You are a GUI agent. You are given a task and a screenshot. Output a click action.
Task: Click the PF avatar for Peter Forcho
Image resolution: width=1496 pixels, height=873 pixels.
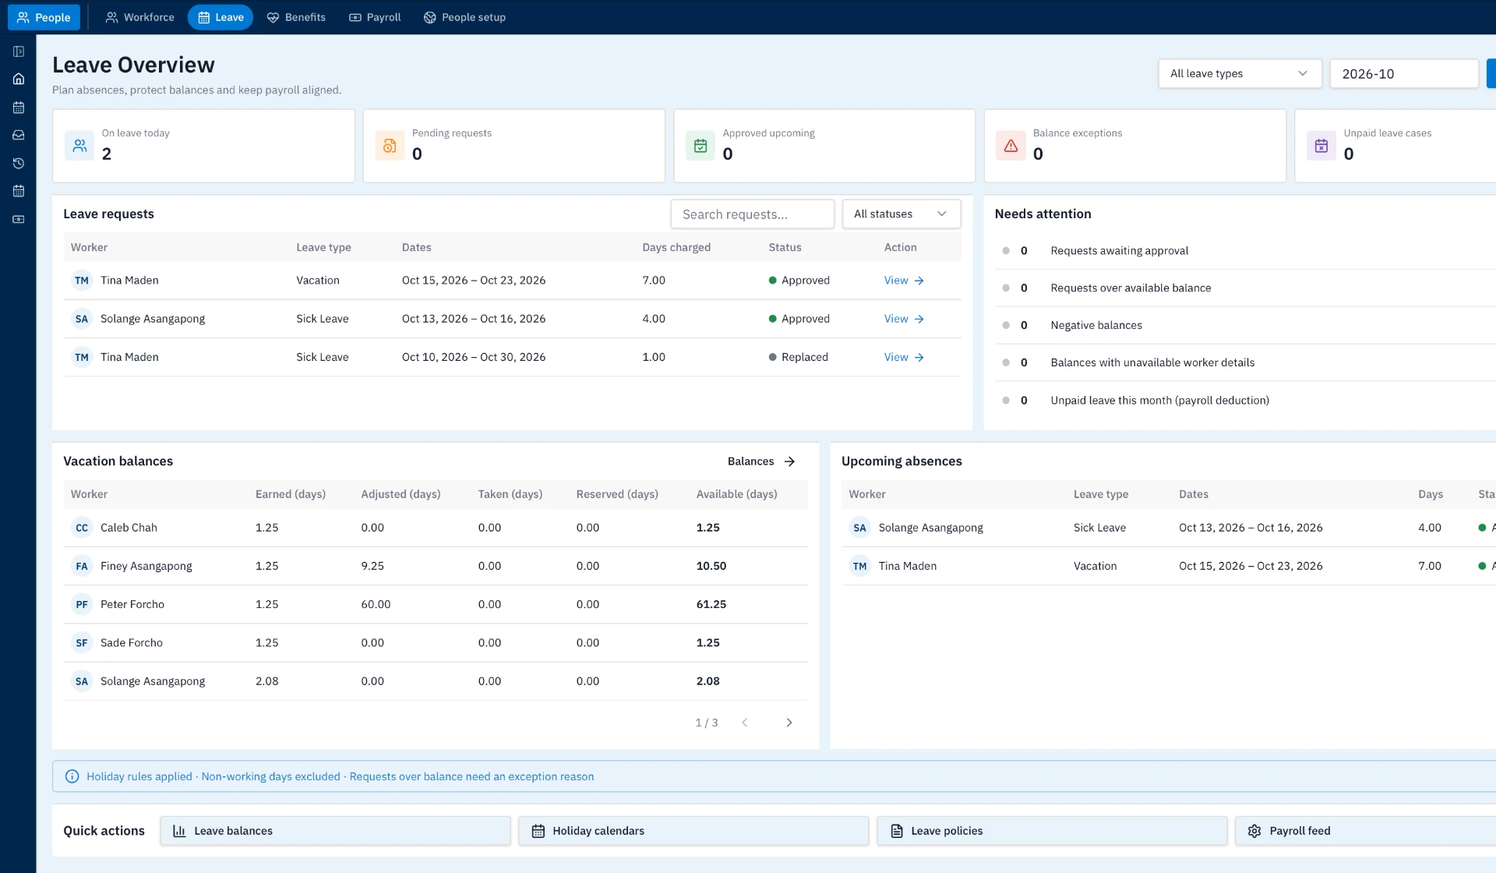point(82,604)
